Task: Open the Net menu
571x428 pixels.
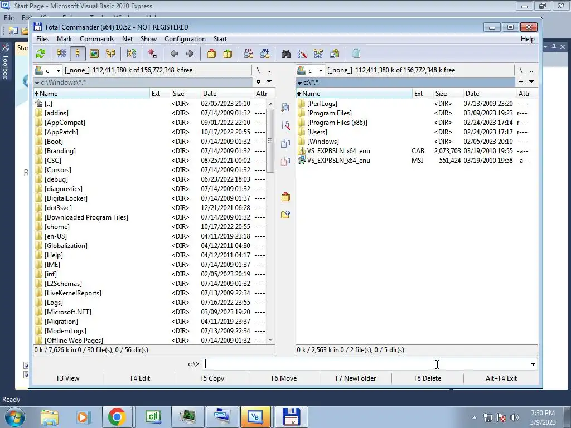Action: coord(128,39)
